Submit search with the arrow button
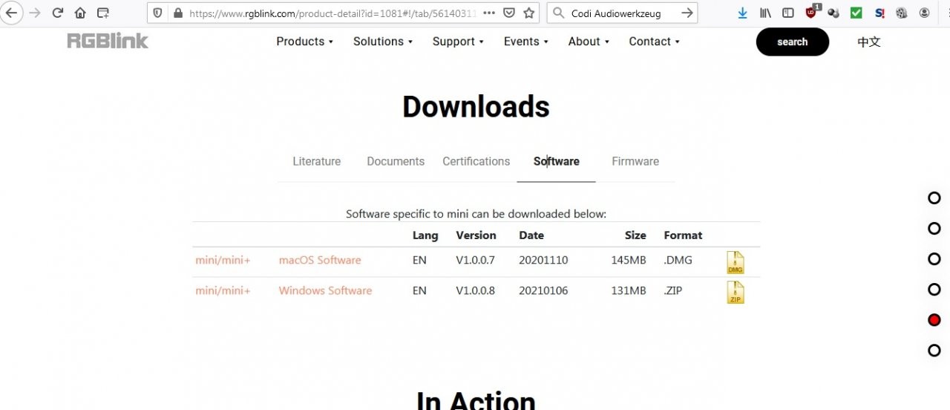950x410 pixels. point(687,13)
